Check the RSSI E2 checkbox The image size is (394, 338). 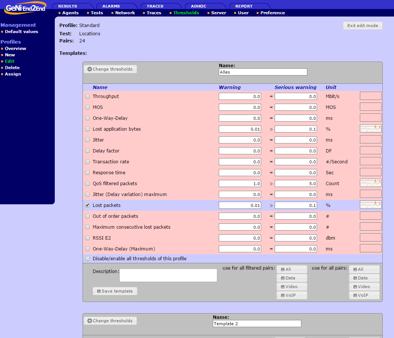87,238
